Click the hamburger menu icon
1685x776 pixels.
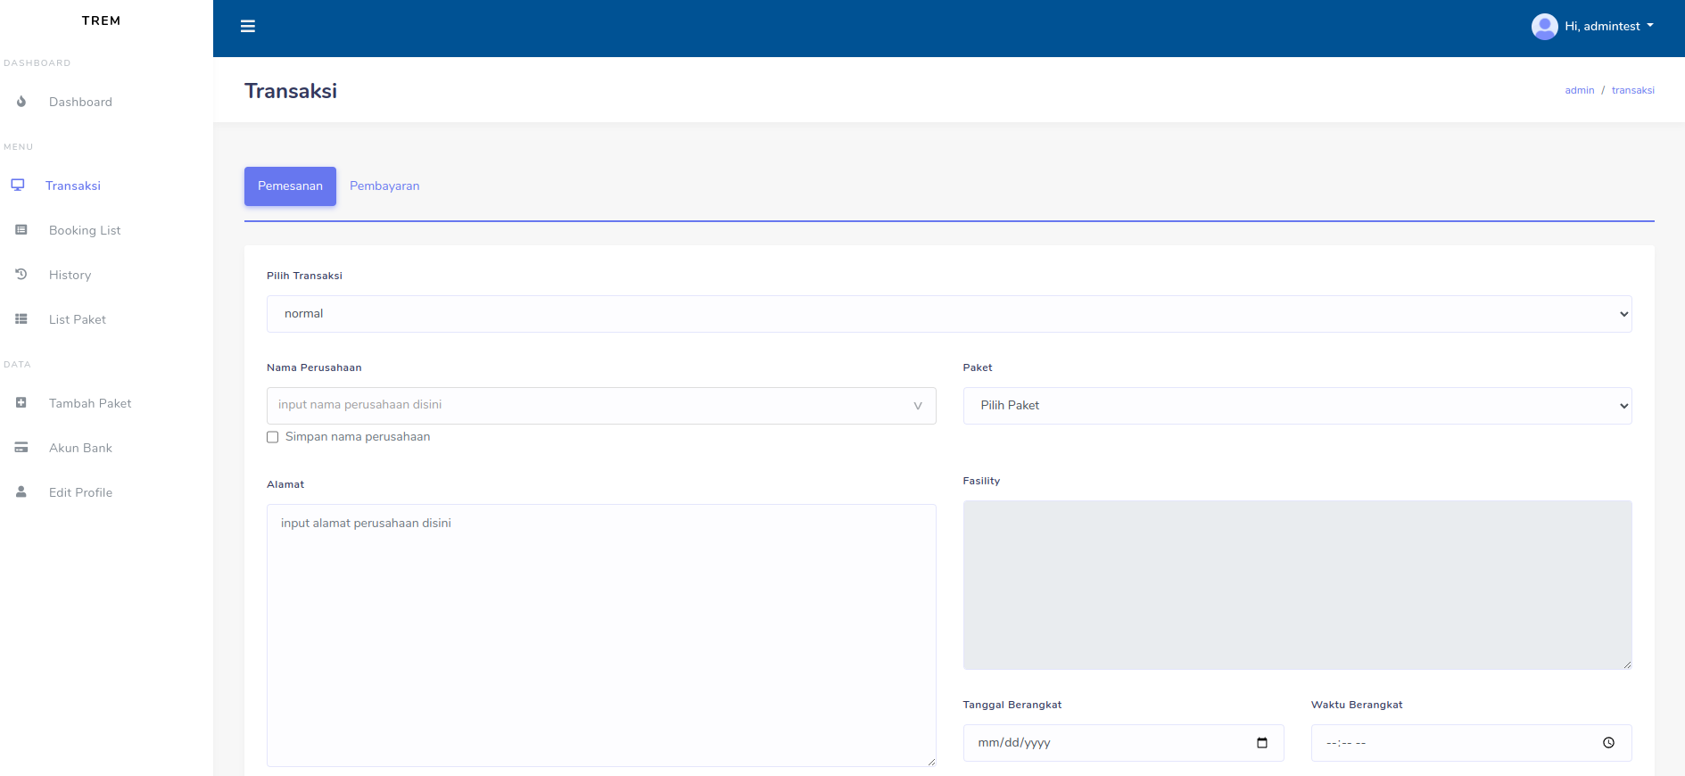click(248, 27)
